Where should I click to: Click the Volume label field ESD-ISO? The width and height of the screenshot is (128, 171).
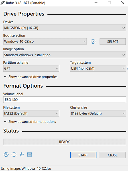(x=64, y=100)
